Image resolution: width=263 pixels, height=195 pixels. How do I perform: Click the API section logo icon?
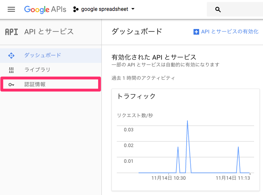tap(11, 32)
